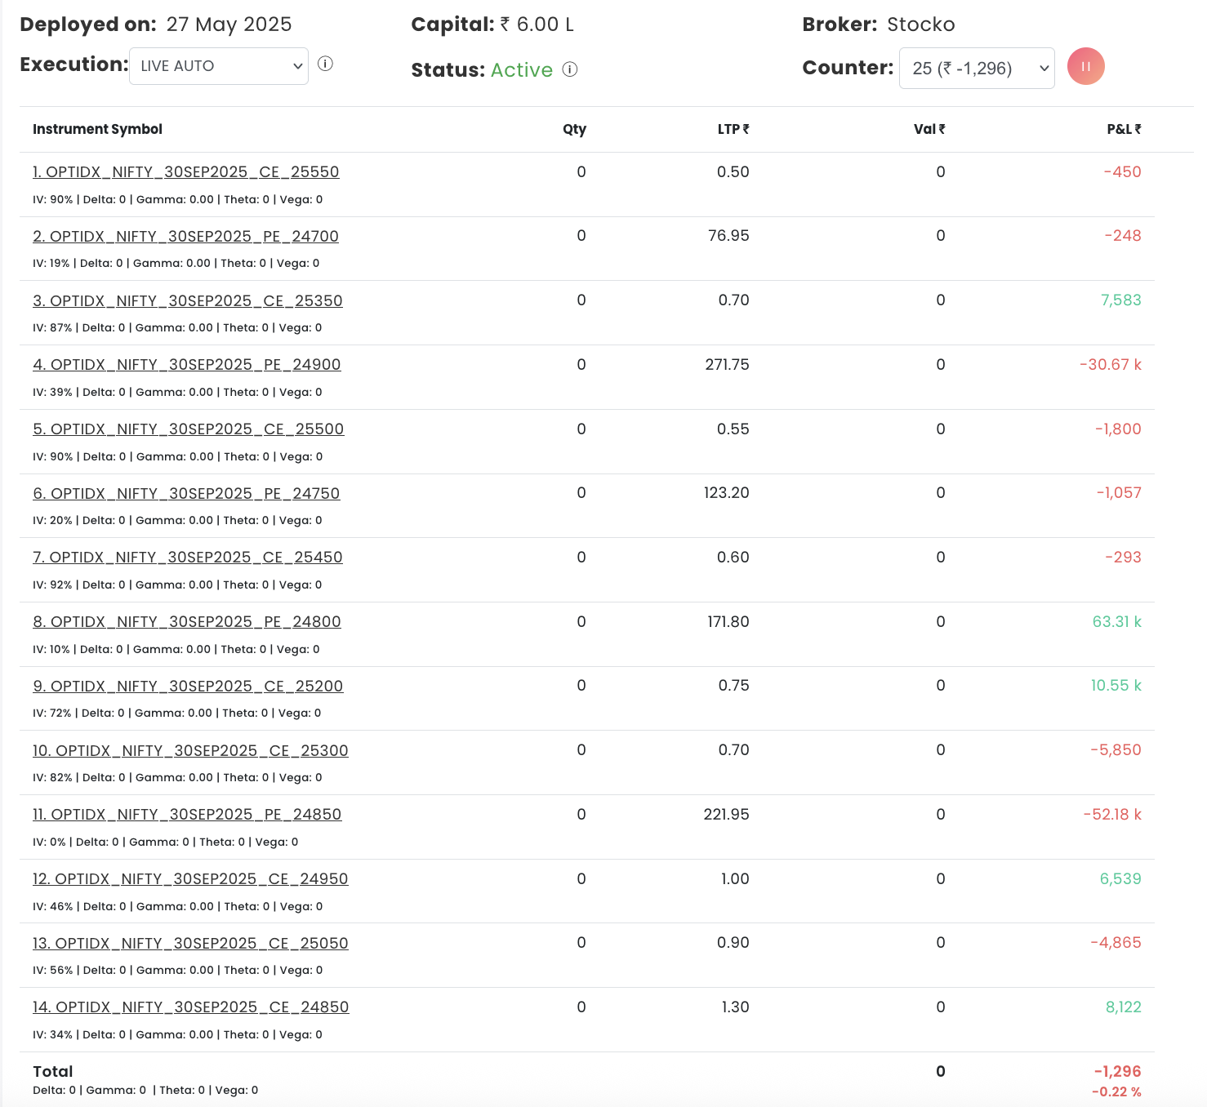Open the PE 24800 instrument link
This screenshot has width=1207, height=1107.
click(x=186, y=622)
